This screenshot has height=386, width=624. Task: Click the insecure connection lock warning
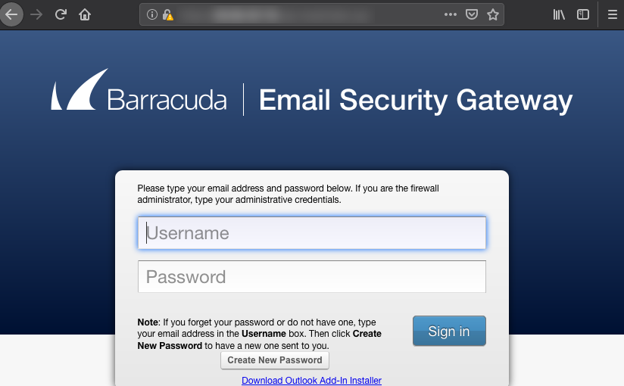167,14
